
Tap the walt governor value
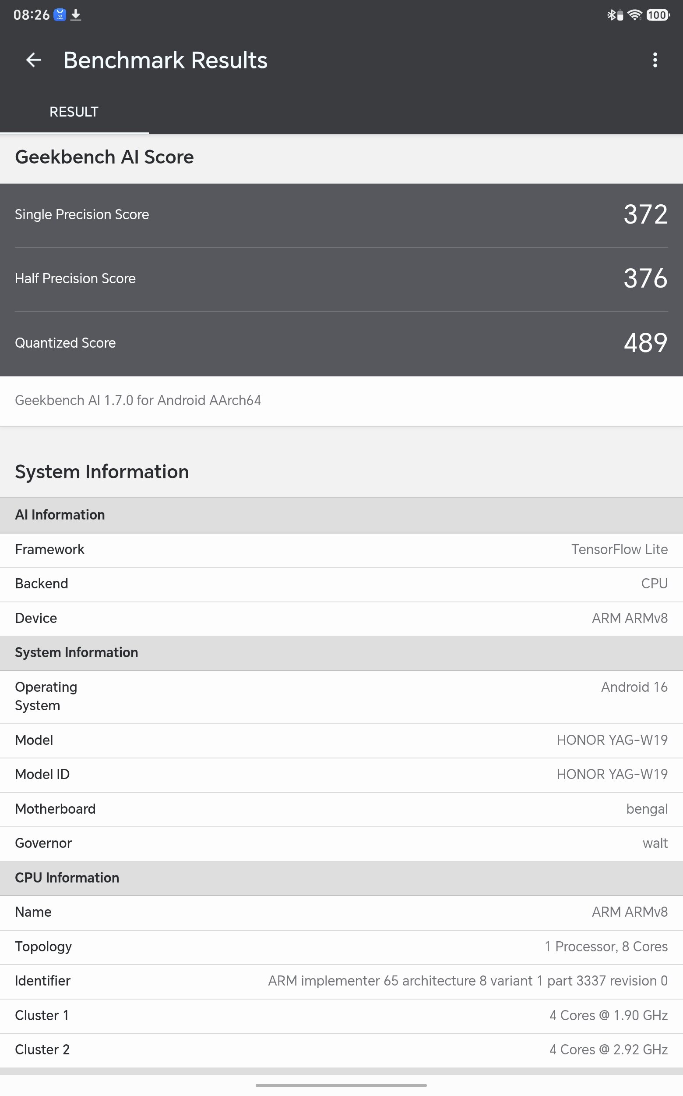(655, 843)
